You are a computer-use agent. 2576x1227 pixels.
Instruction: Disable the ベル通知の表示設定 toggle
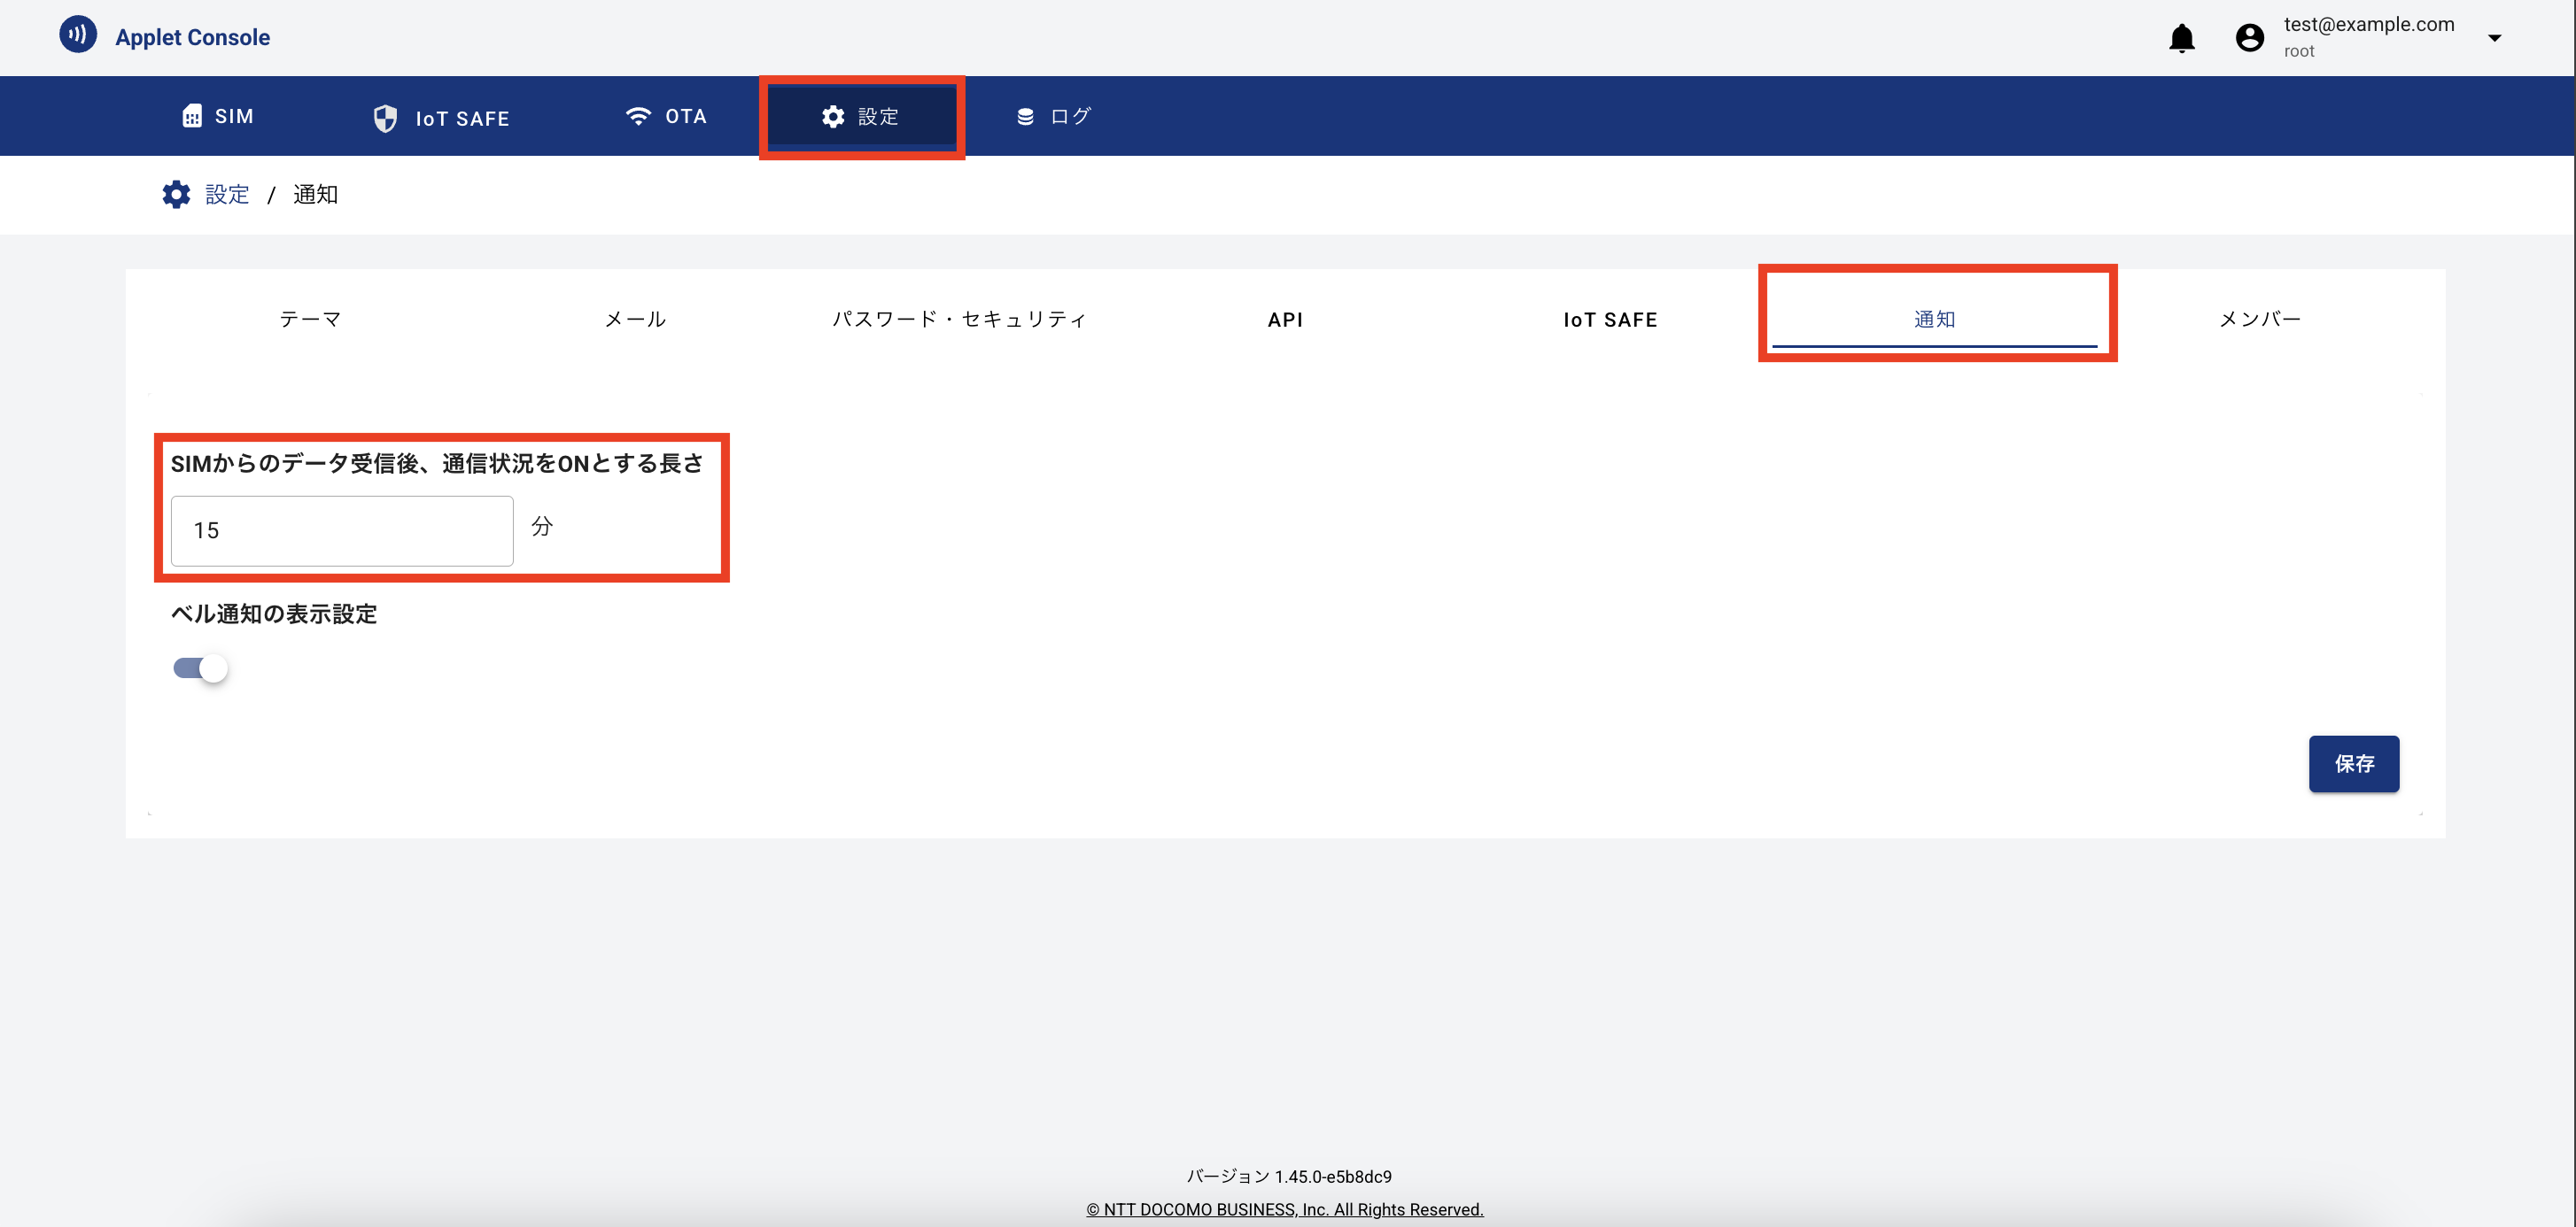pos(199,668)
